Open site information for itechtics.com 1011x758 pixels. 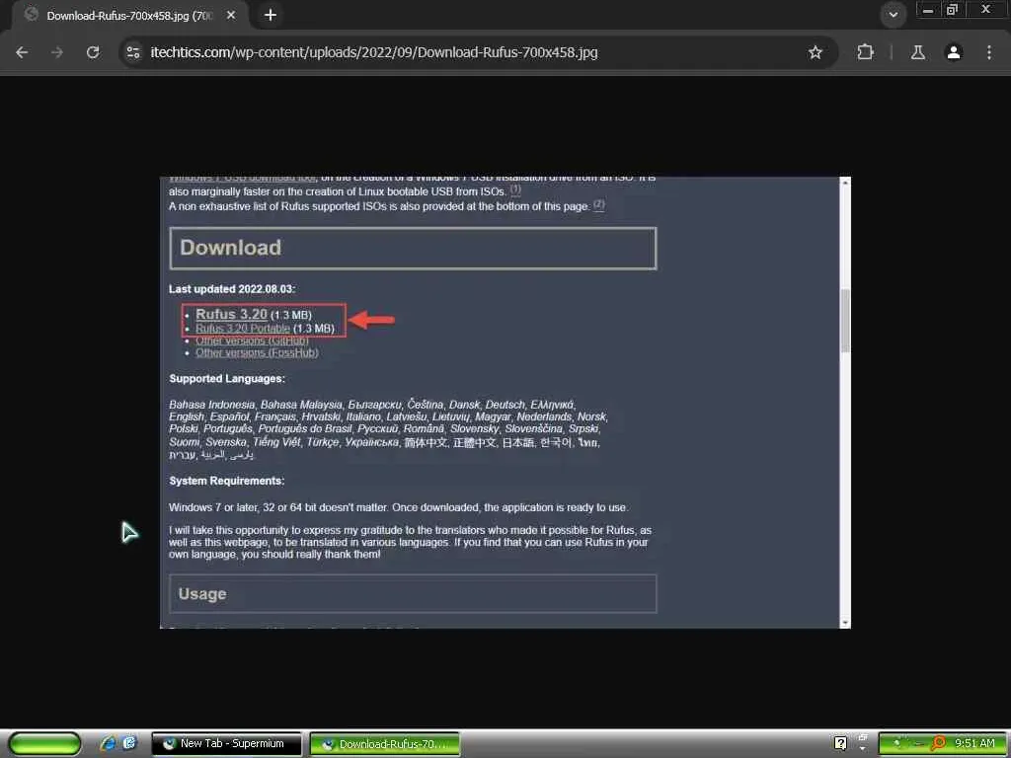coord(133,52)
